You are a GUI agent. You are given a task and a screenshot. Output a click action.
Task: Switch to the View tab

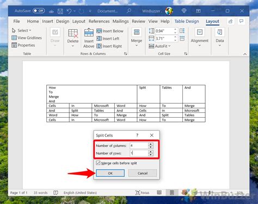pyautogui.click(x=153, y=21)
